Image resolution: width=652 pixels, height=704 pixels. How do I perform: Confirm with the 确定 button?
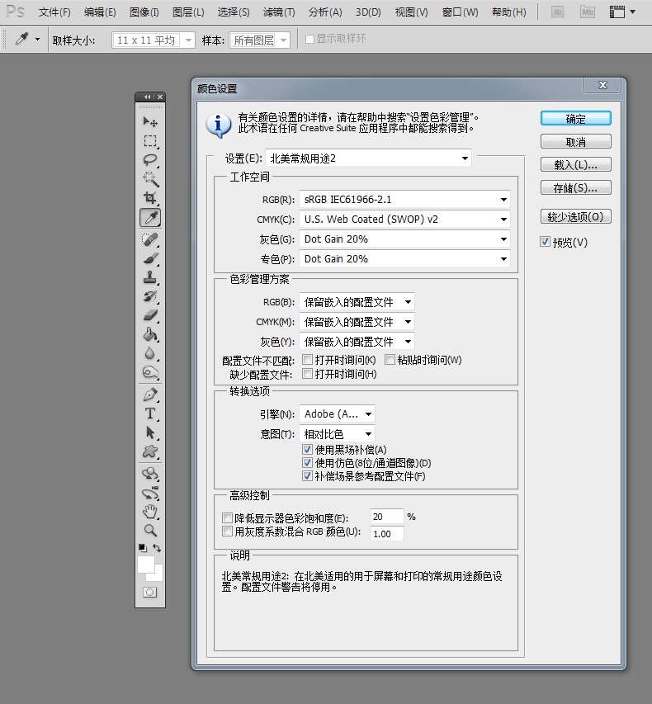point(576,119)
